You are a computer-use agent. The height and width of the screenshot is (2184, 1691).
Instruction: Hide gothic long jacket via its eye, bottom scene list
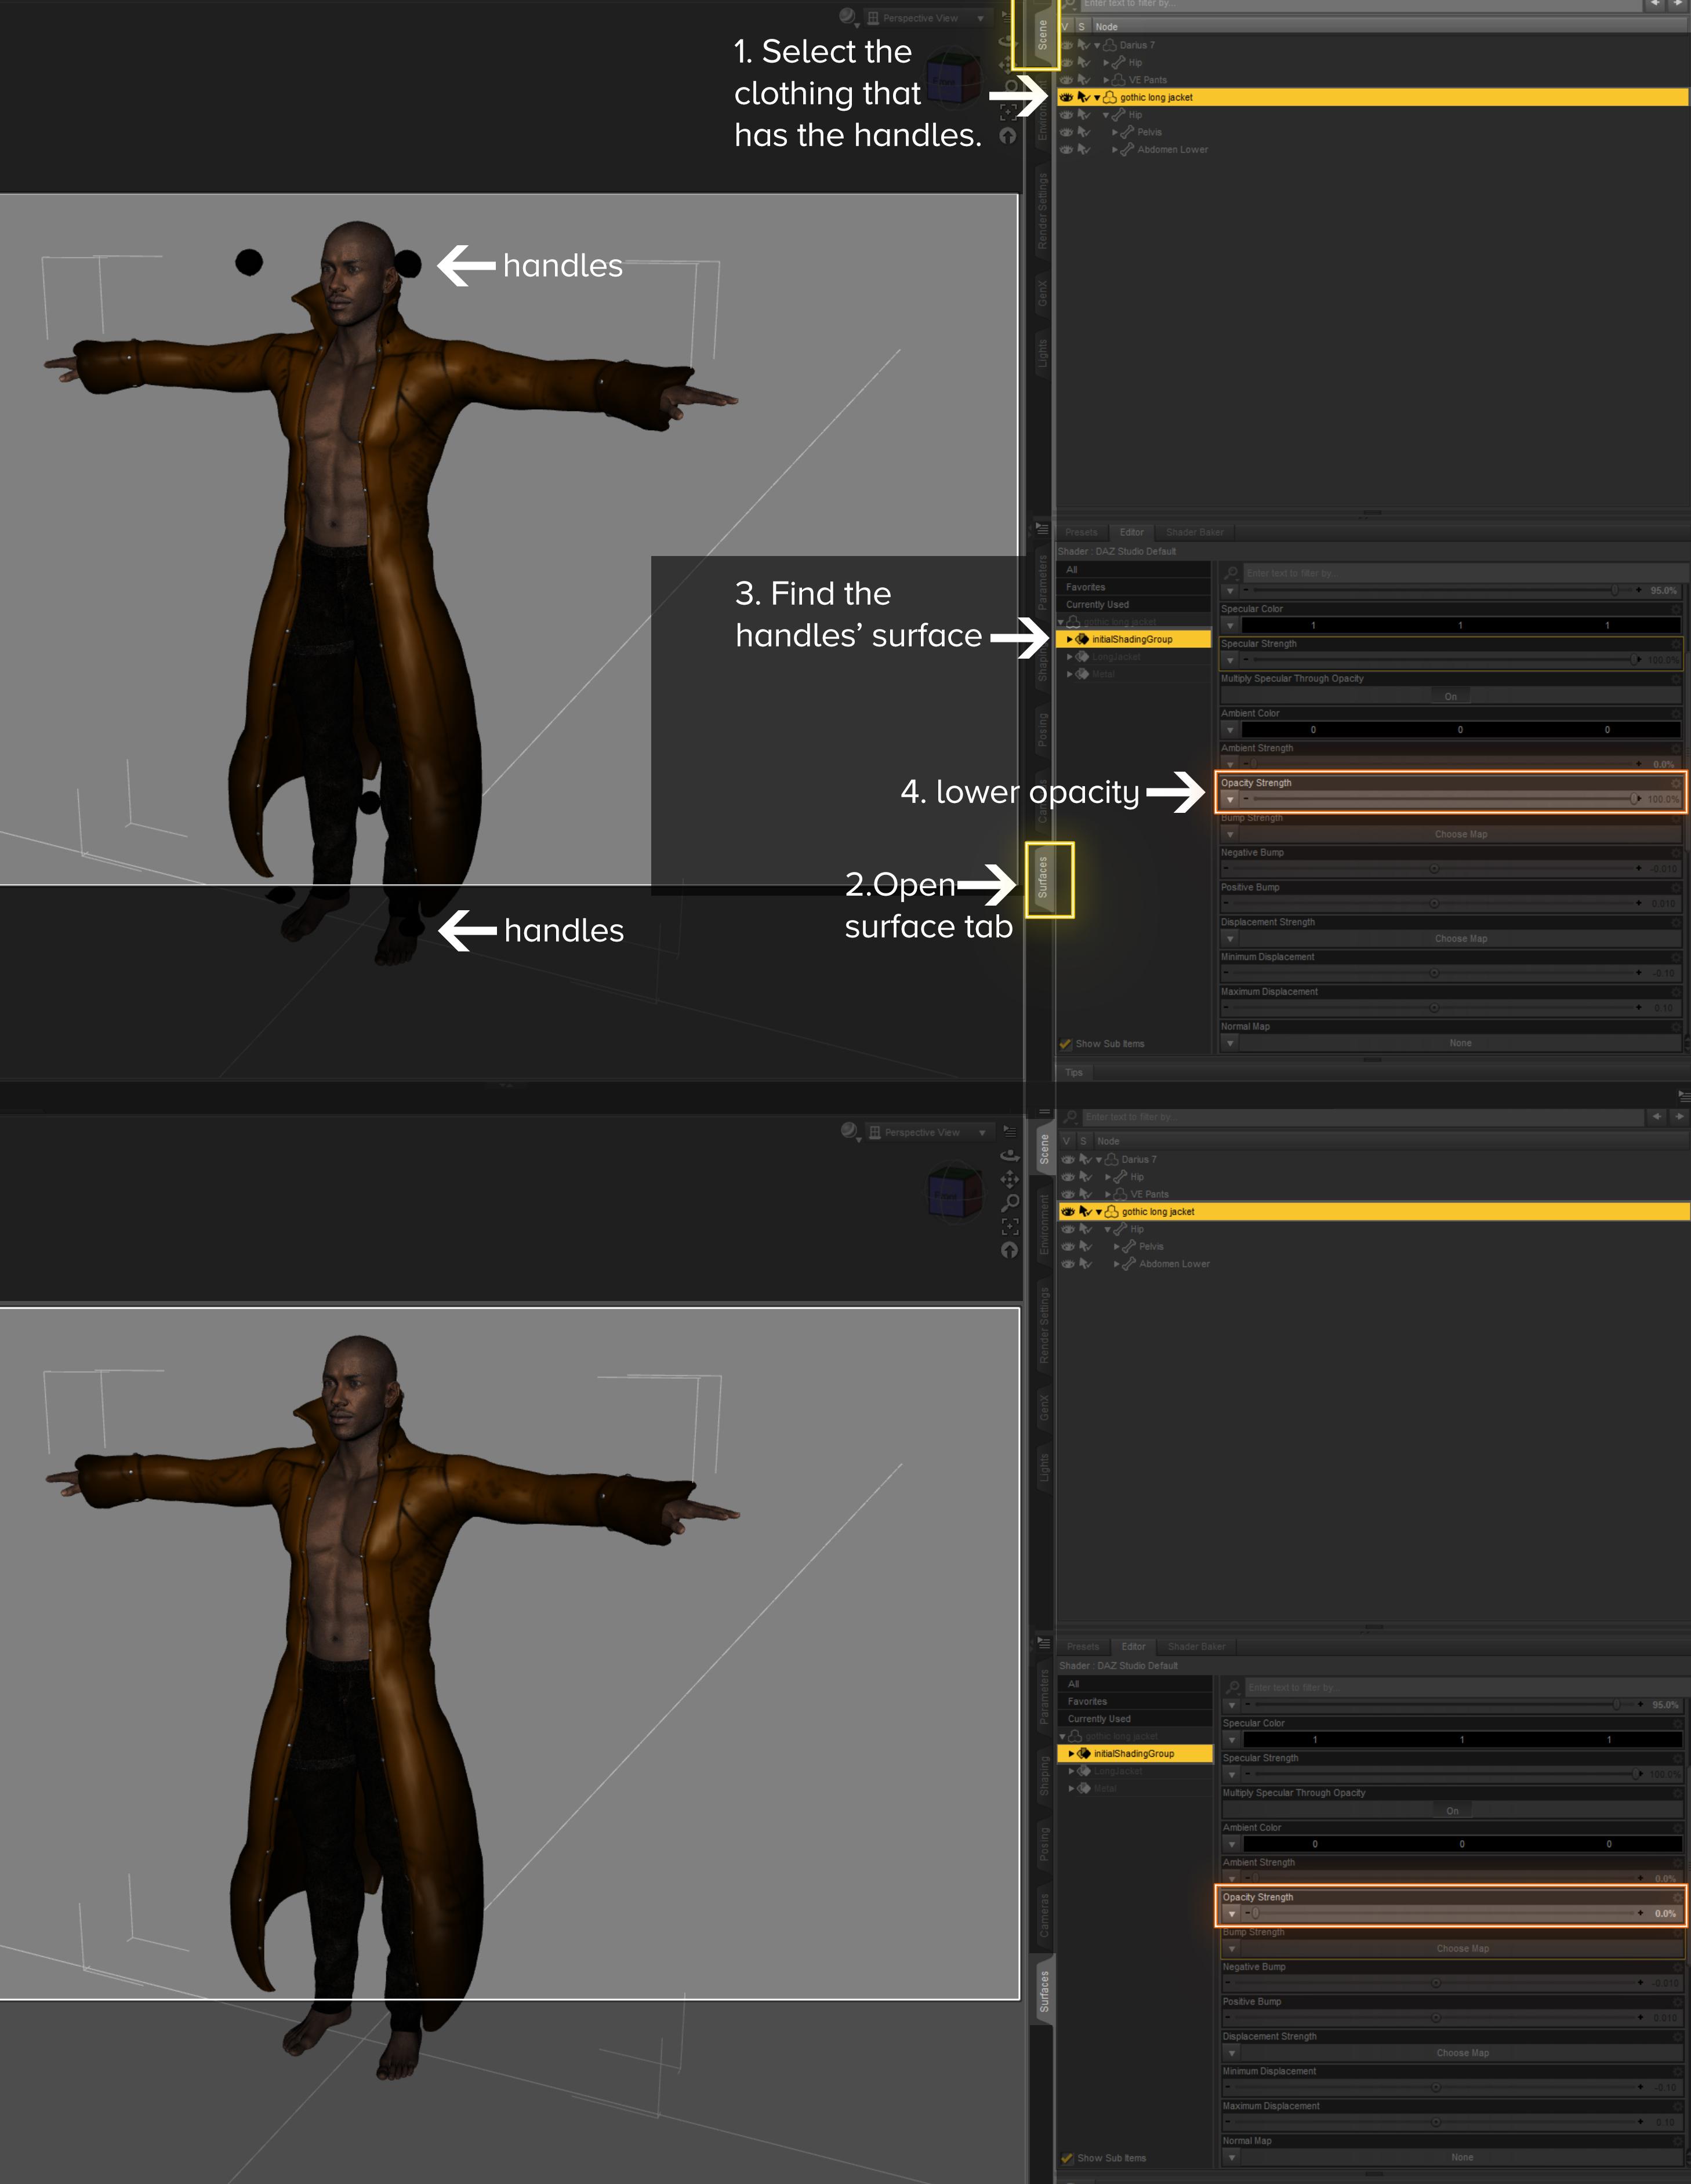pos(1067,1211)
